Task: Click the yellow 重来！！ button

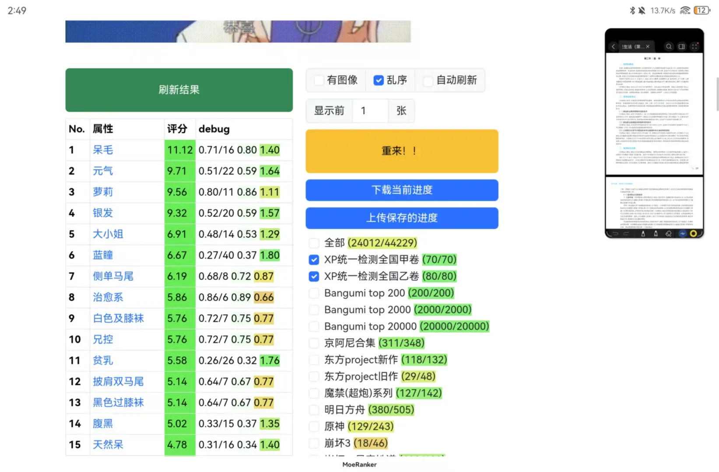Action: (401, 151)
